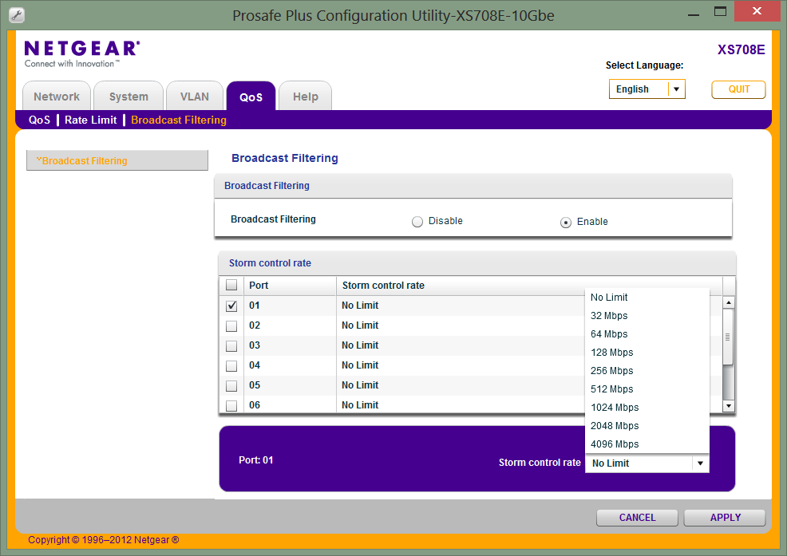Click the No Limit rate for port 05
Image resolution: width=787 pixels, height=556 pixels.
click(x=360, y=385)
